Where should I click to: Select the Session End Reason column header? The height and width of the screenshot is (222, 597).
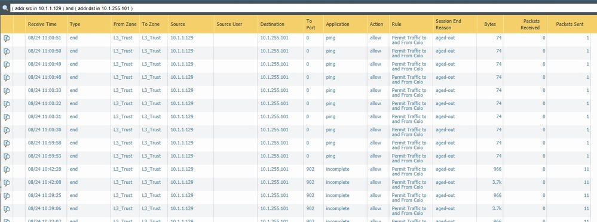[x=448, y=24]
